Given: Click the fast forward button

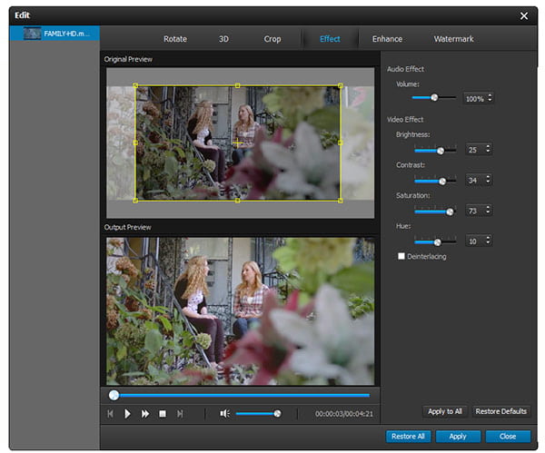Looking at the screenshot, I should [x=144, y=413].
